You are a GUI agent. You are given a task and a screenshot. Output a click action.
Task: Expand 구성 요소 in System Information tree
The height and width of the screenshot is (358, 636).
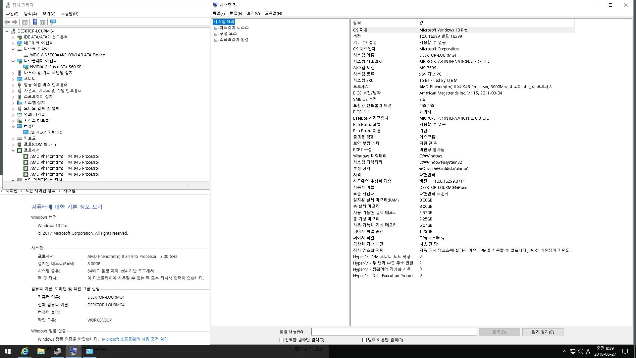[x=216, y=34]
